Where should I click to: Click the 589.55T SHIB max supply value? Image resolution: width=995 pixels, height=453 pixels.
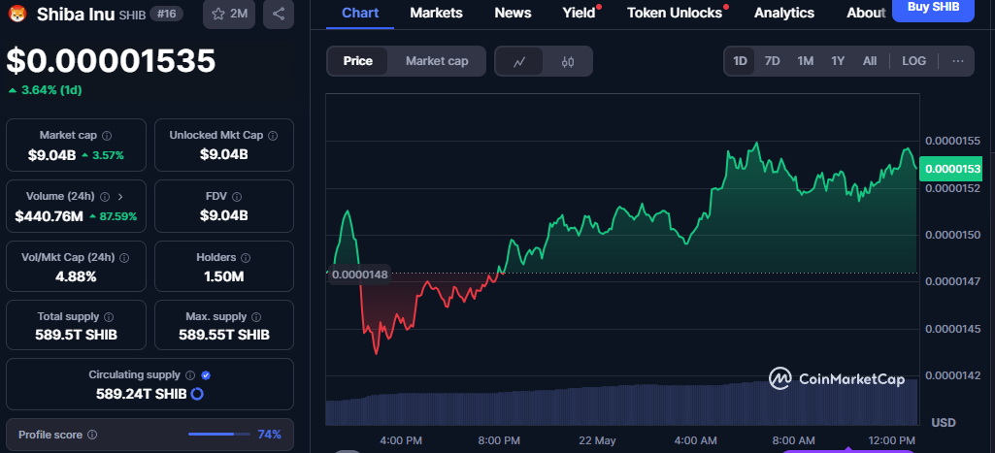(x=224, y=335)
